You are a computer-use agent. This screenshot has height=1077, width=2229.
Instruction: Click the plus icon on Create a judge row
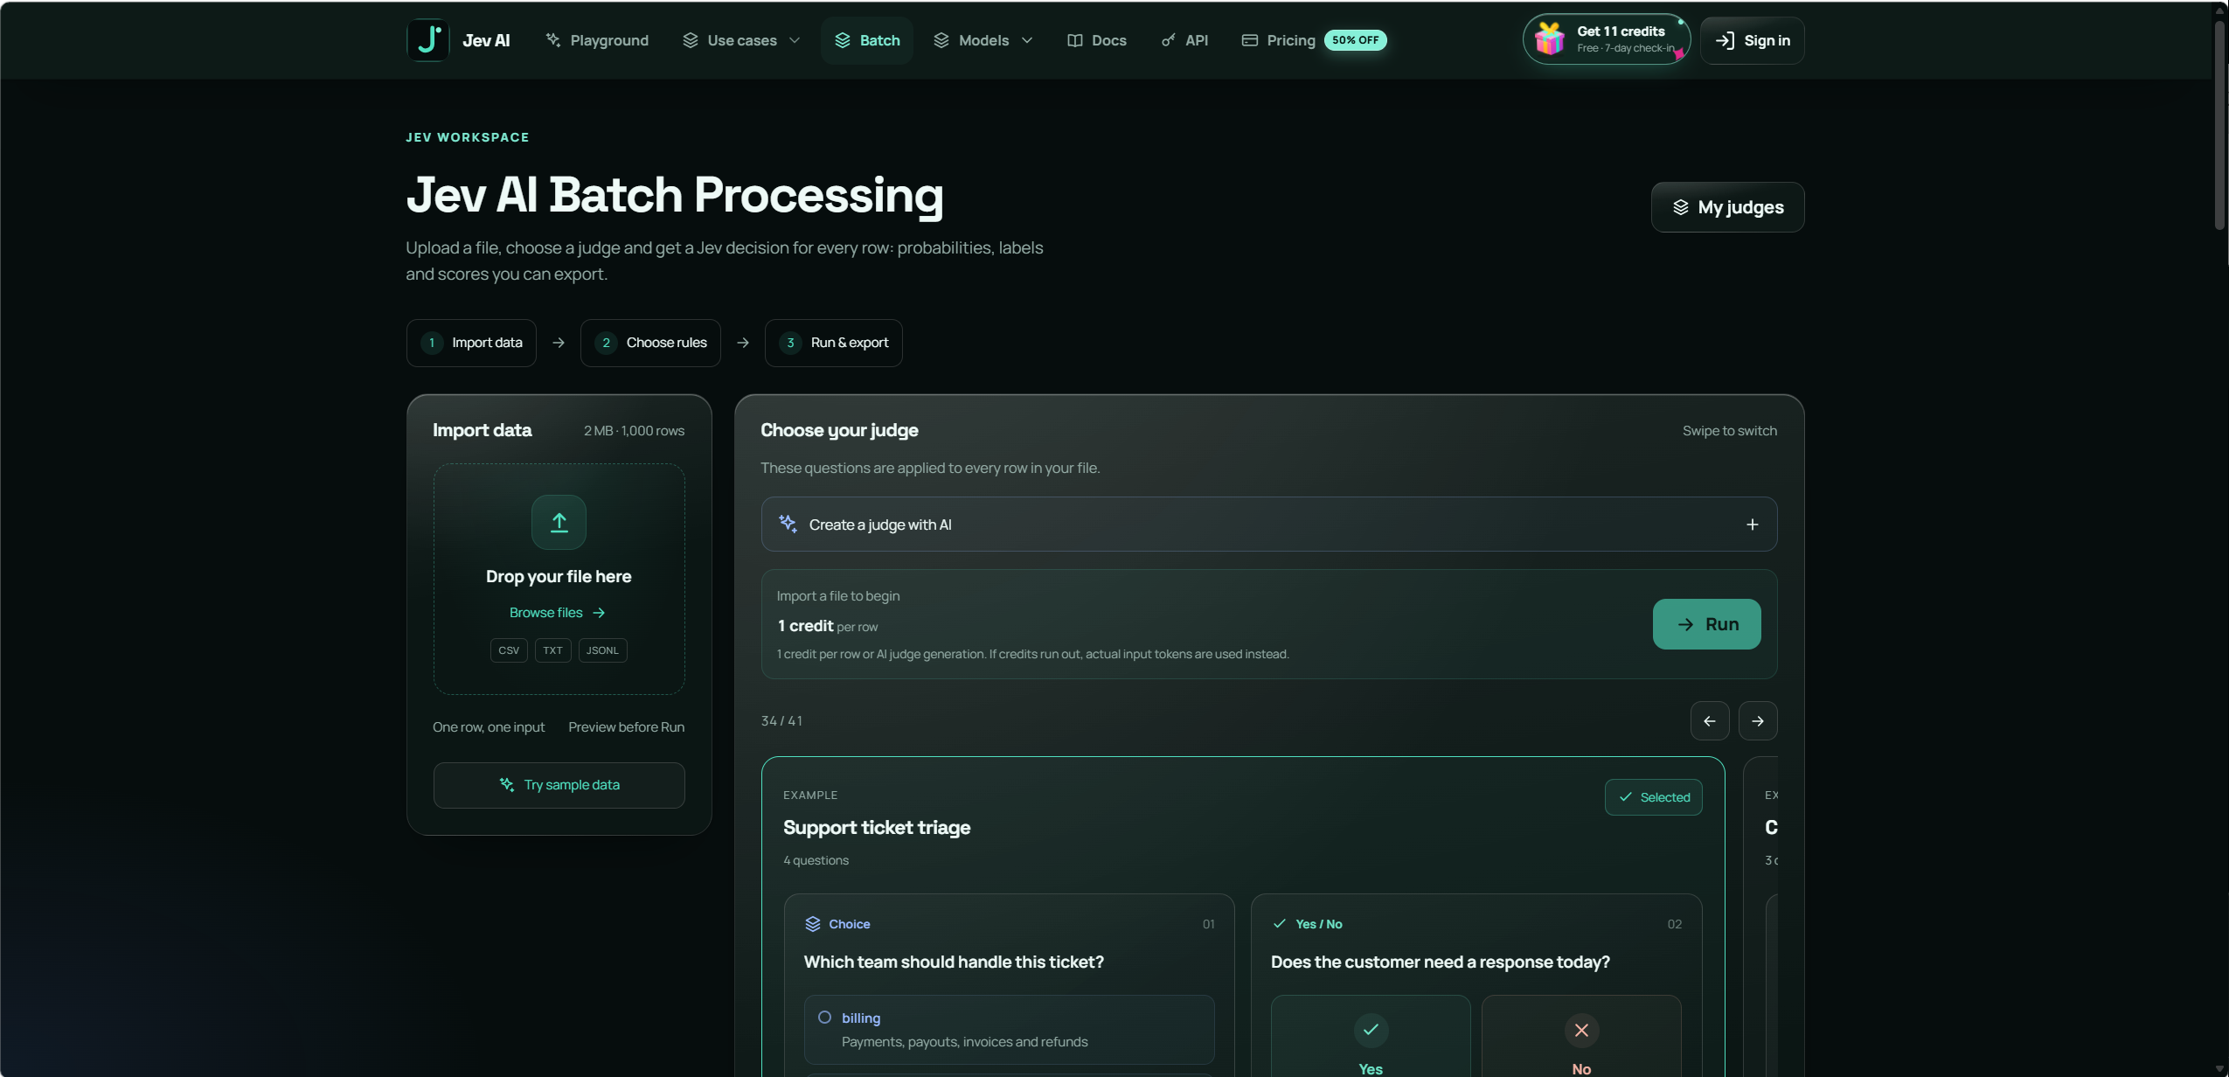coord(1752,525)
